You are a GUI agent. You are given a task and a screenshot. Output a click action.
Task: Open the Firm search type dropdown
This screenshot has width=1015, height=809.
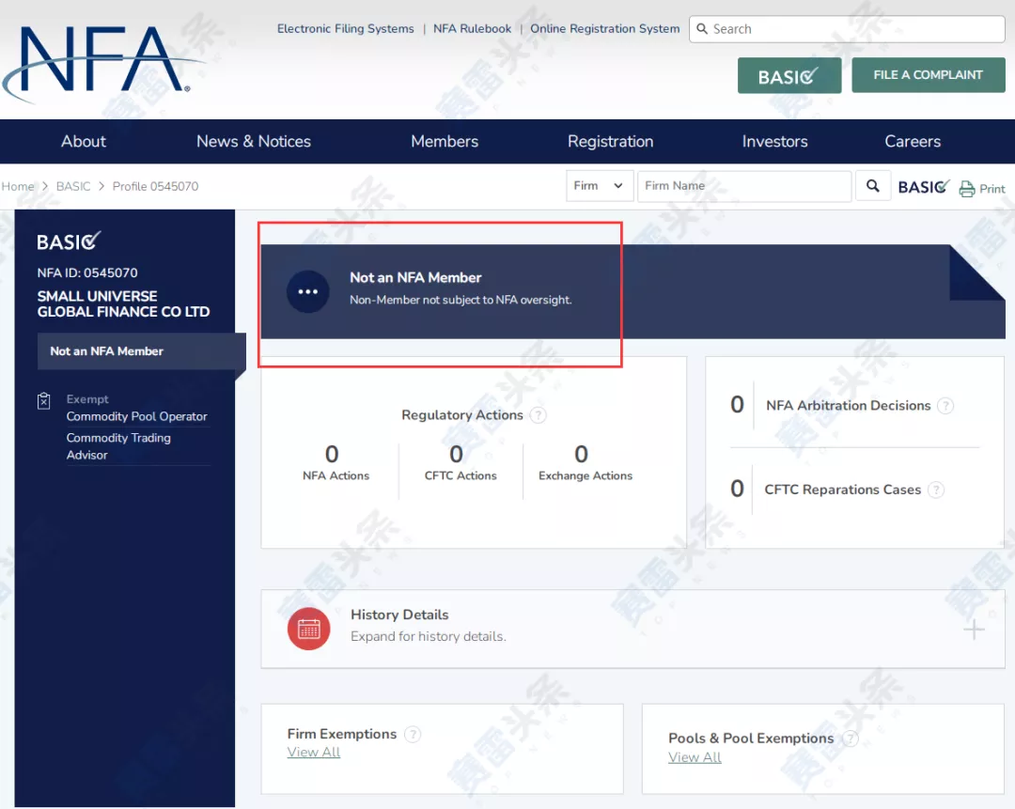[600, 186]
